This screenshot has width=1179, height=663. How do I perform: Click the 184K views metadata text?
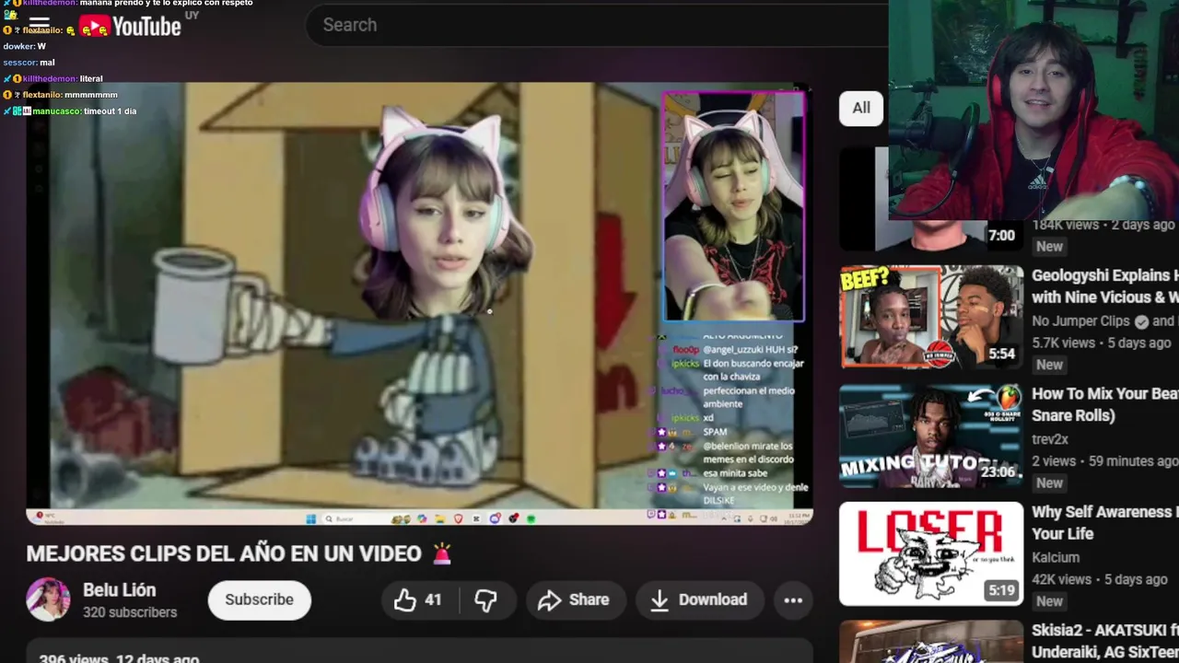1103,225
